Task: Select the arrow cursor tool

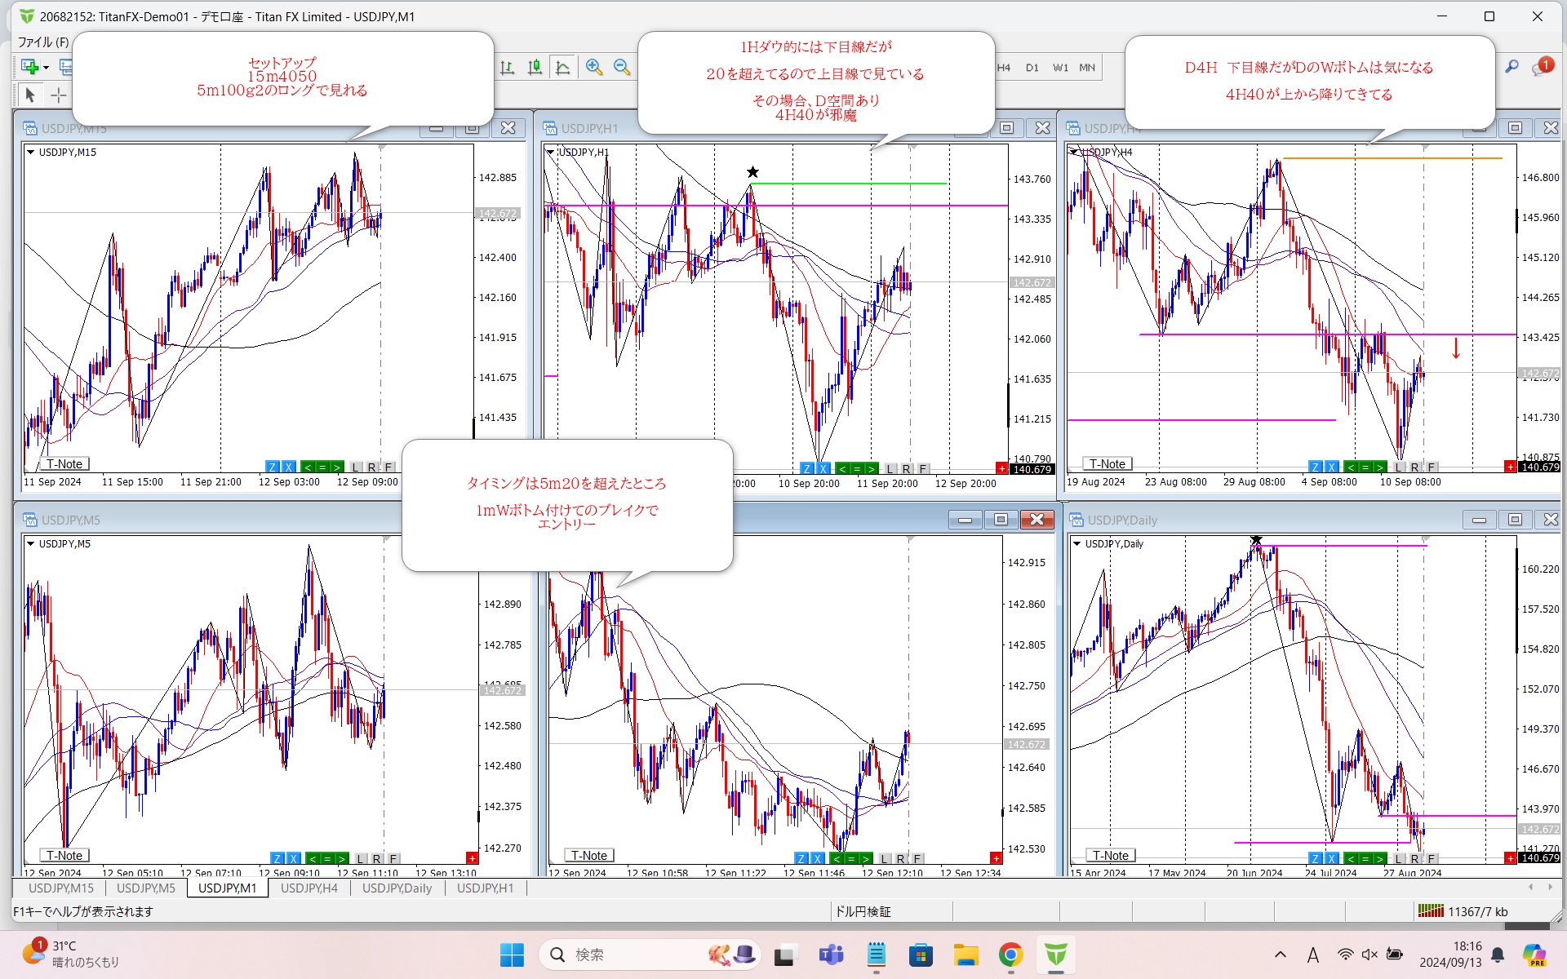Action: pos(30,95)
